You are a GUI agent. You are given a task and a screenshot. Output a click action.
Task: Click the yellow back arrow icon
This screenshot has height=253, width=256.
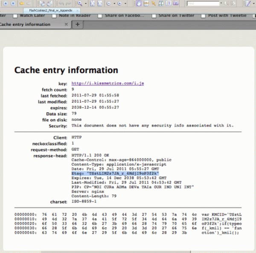point(22,3)
